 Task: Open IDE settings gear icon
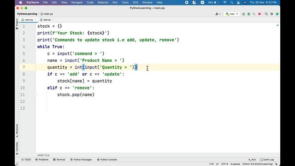click(271, 14)
